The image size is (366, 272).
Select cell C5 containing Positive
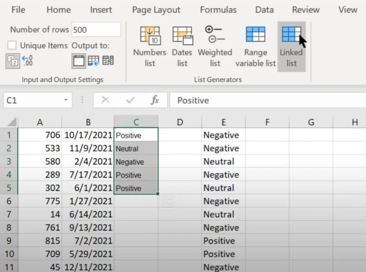click(x=136, y=188)
